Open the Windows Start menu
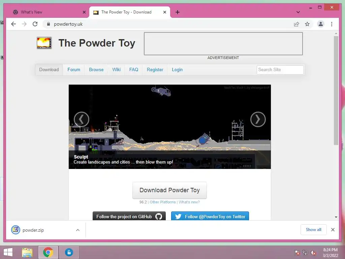This screenshot has height=259, width=345. click(x=8, y=252)
